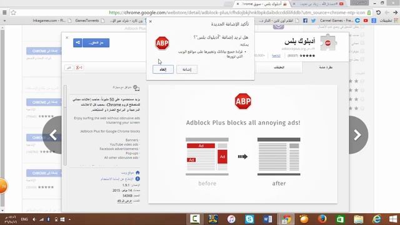Screen dimensions: 400x225
Task: Open iTunes from the taskbar
Action: tap(231, 219)
